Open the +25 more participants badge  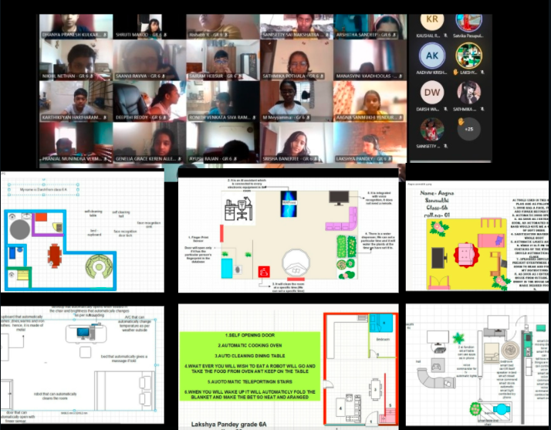click(468, 128)
